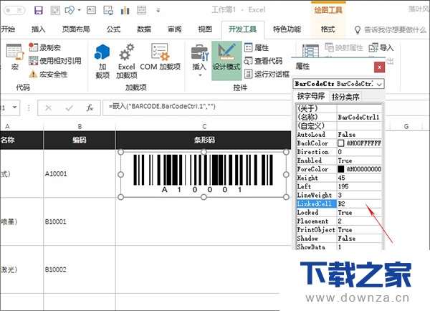Viewport: 430px width, 311px height.
Task: Click cell containing B10002
Action: click(x=80, y=269)
